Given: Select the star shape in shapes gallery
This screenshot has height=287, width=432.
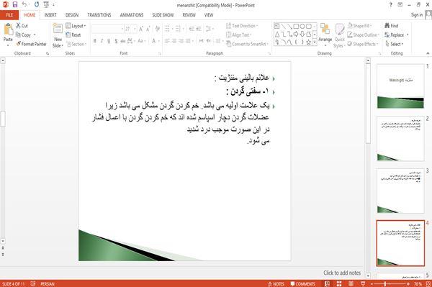Looking at the screenshot, I should pos(309,42).
